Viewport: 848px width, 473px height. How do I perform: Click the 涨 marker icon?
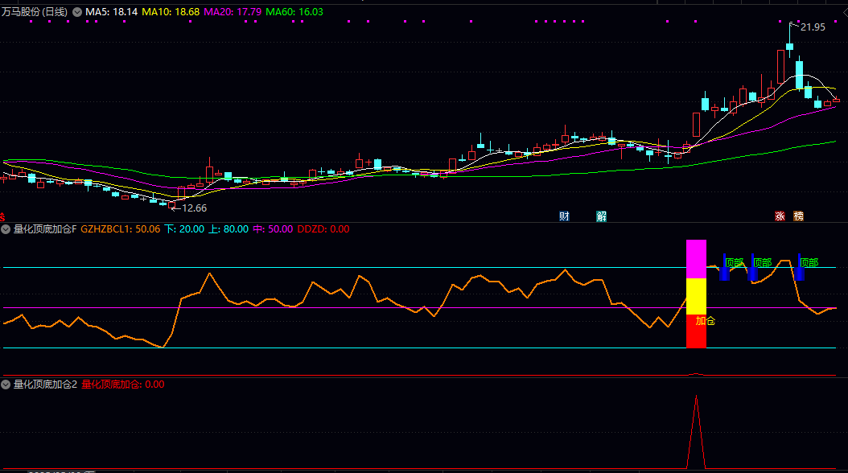point(780,216)
